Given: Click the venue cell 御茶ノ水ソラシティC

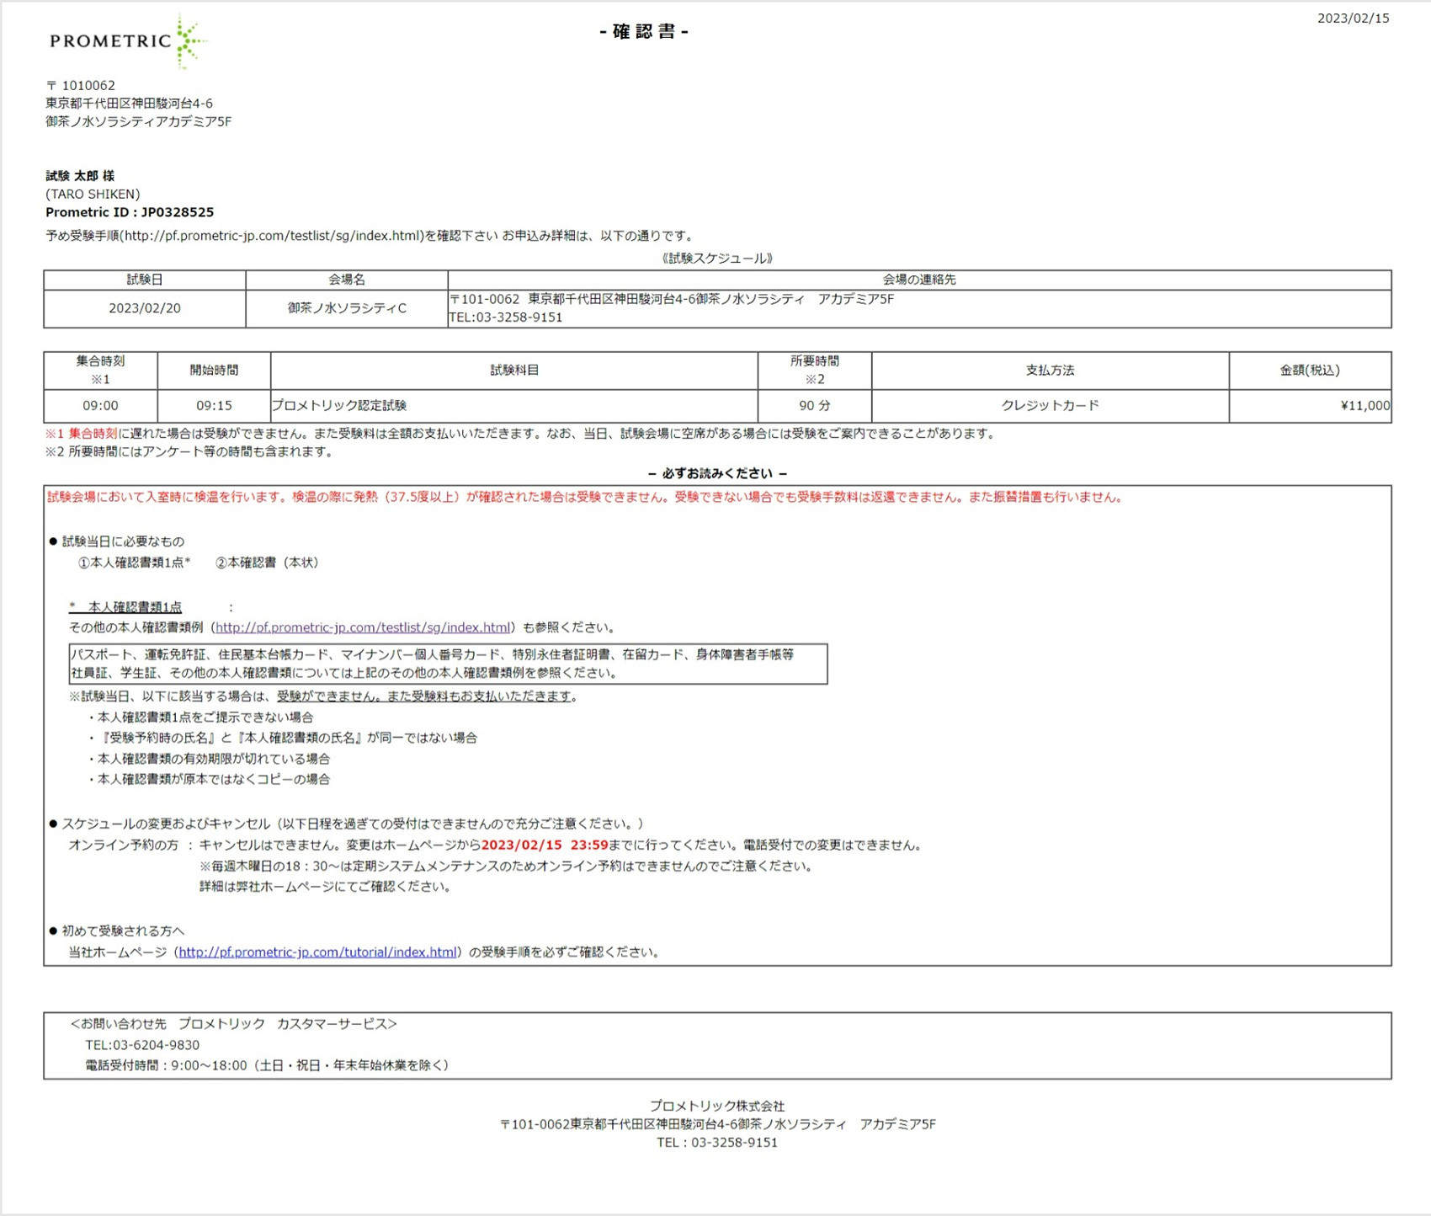Looking at the screenshot, I should tap(347, 308).
